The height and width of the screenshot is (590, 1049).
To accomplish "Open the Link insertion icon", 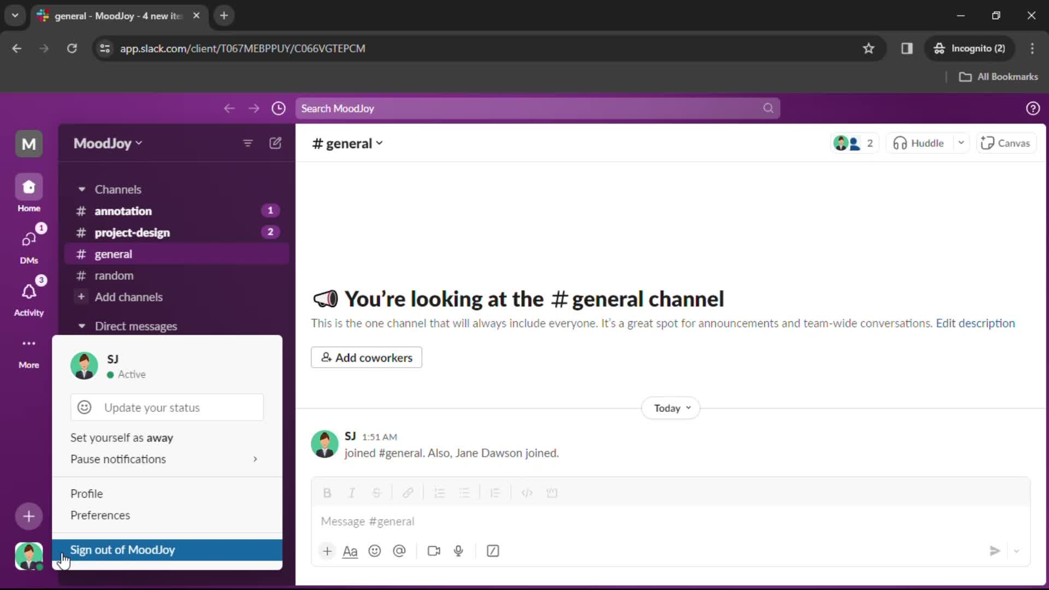I will click(x=408, y=492).
